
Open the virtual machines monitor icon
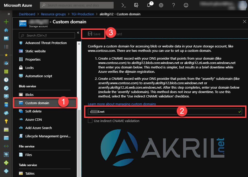coord(6,96)
